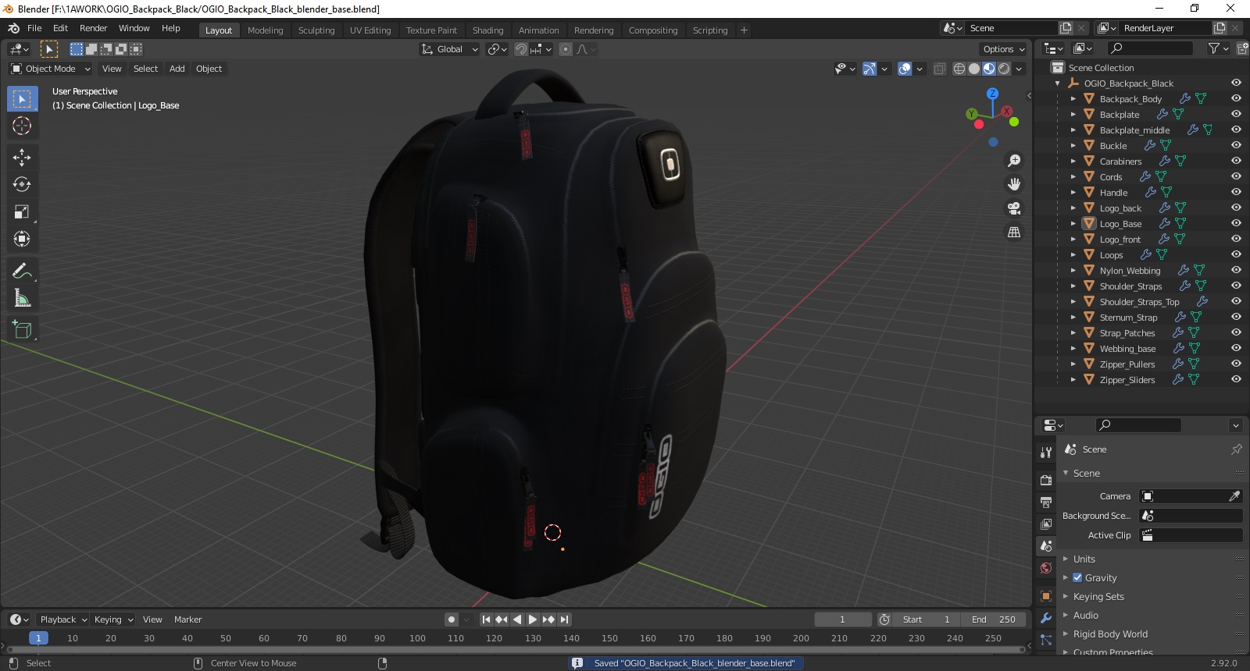Image resolution: width=1250 pixels, height=671 pixels.
Task: Pin the Scene properties panel
Action: [1236, 449]
